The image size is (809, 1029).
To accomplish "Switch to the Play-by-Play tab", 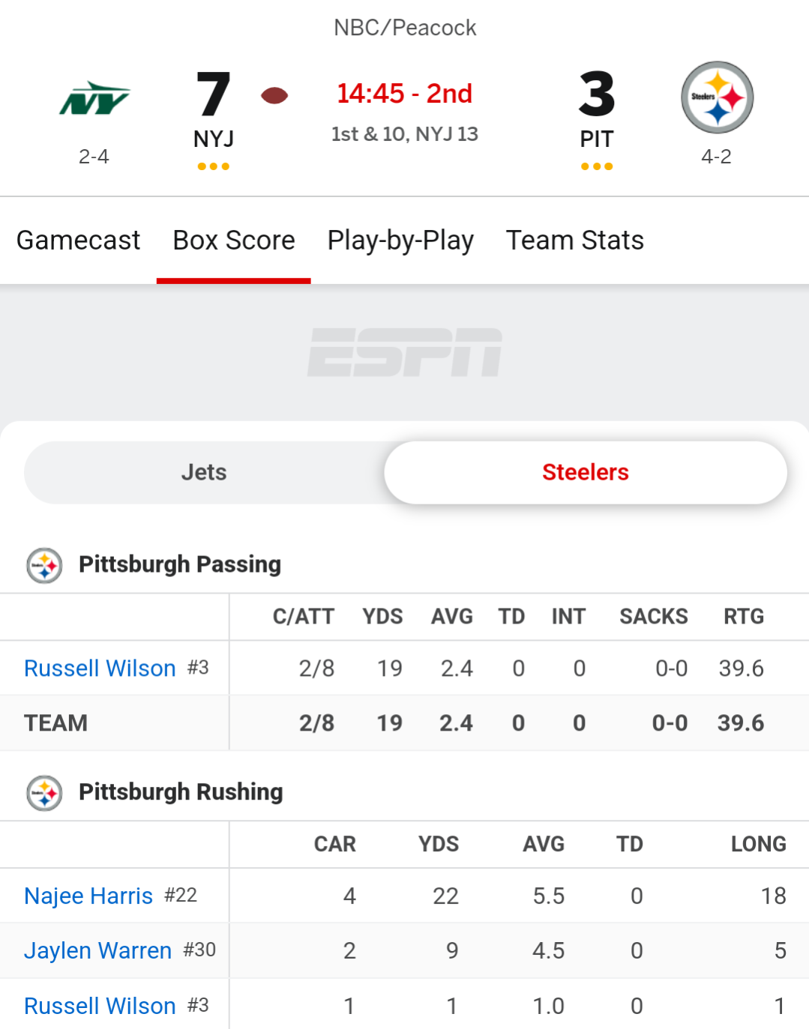I will pos(400,241).
